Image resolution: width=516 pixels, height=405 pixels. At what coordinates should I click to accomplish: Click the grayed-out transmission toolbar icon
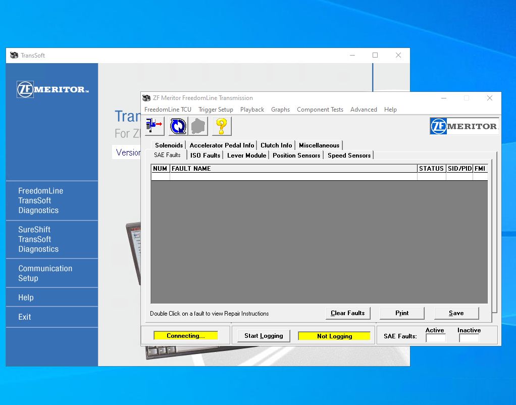[x=198, y=126]
